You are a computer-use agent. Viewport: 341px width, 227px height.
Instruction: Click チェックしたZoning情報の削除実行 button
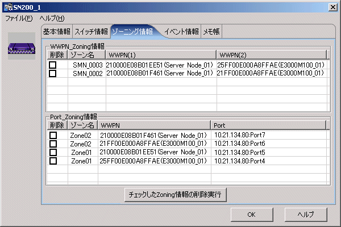click(175, 195)
